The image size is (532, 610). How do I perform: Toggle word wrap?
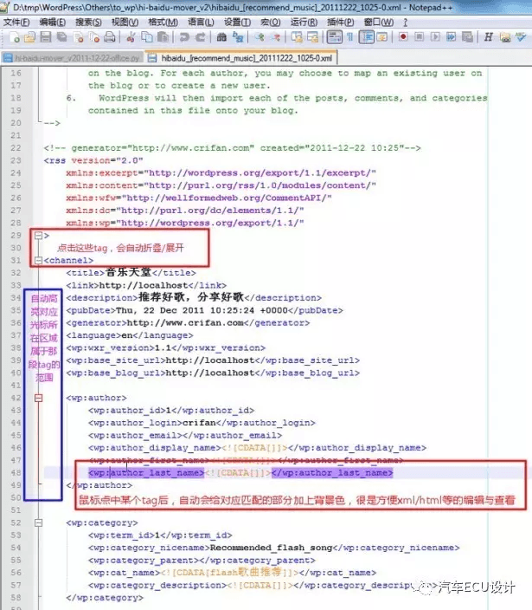pos(334,37)
